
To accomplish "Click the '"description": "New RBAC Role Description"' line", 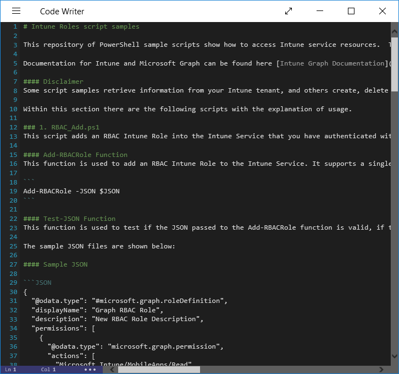I will pos(118,319).
